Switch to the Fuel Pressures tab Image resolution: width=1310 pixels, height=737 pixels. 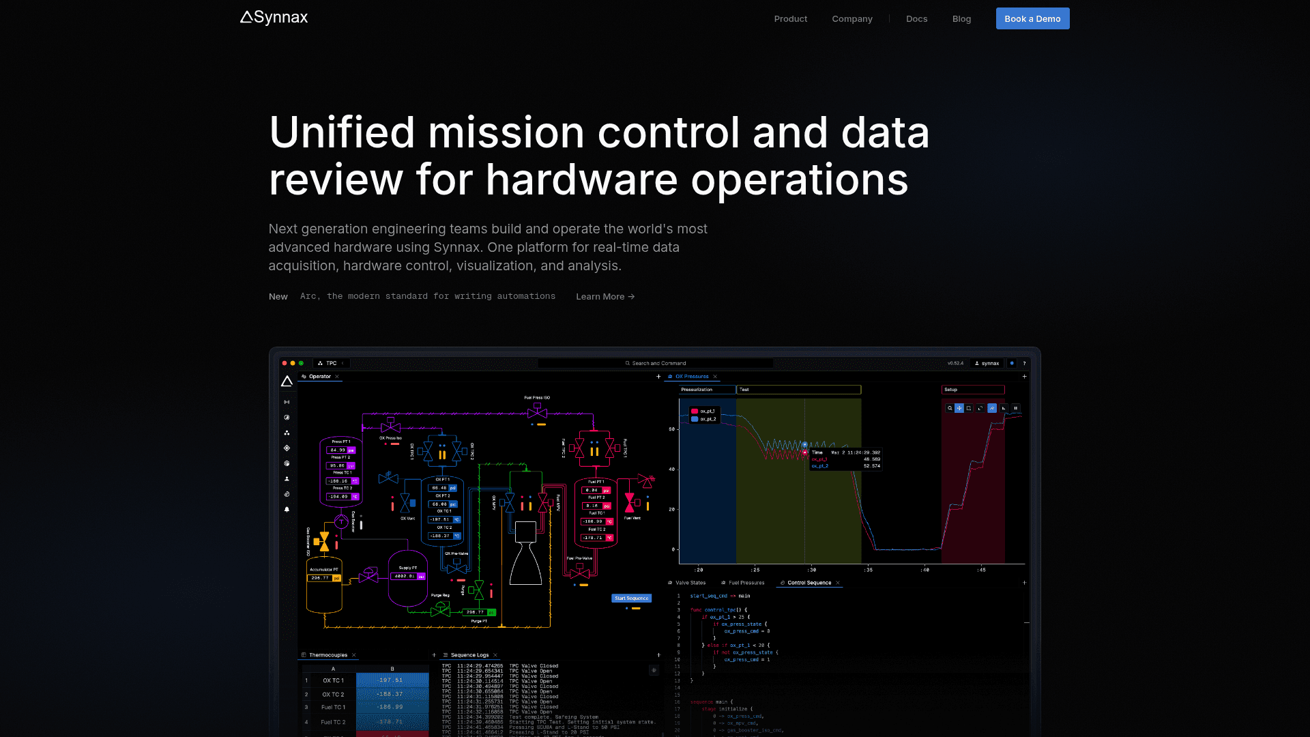click(x=742, y=583)
